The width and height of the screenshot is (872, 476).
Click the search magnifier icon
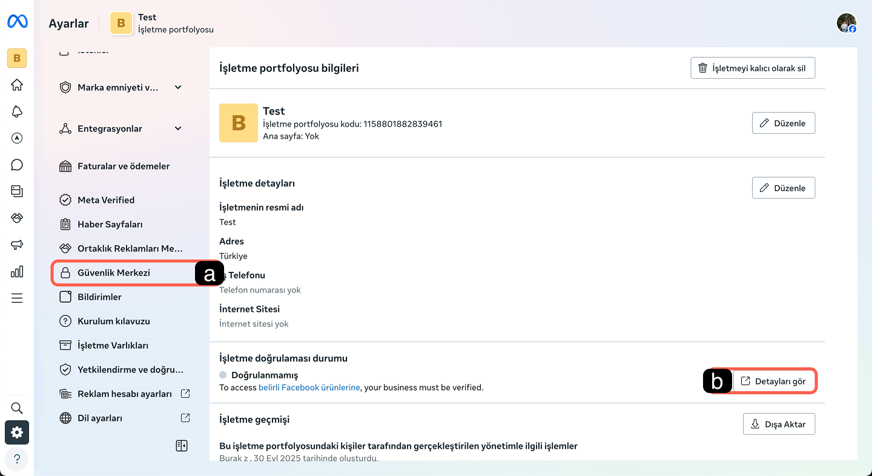[17, 408]
